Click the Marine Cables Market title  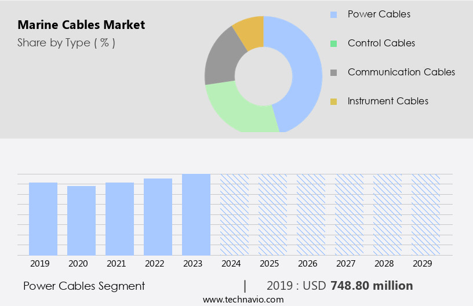[81, 25]
